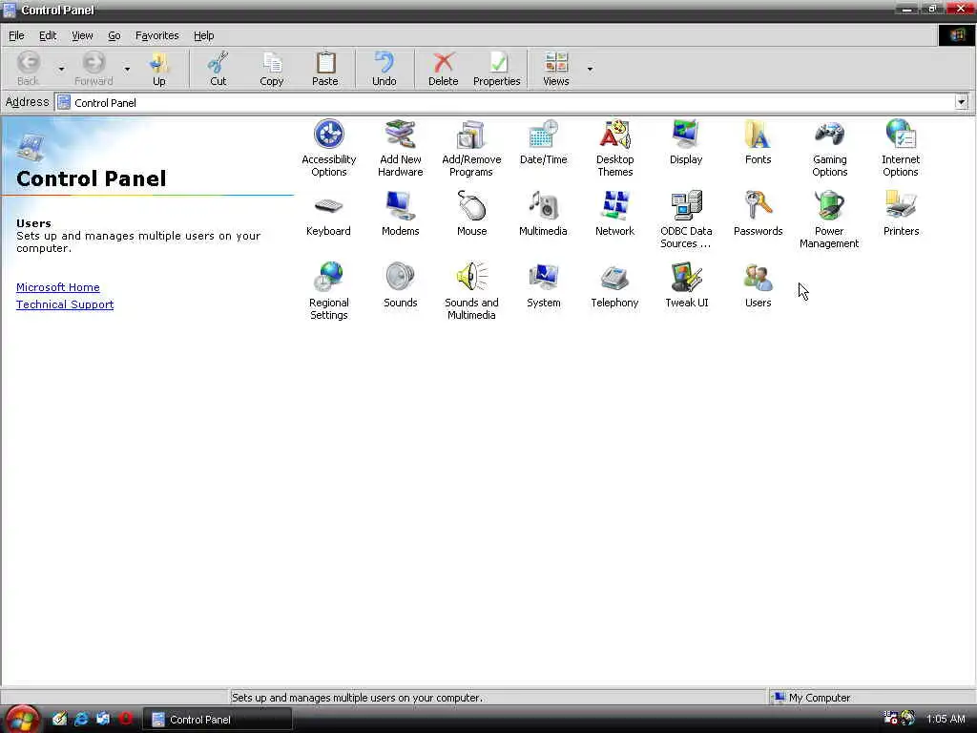Screen dimensions: 977x733
Task: Open Add New Hardware icon
Action: 400,148
